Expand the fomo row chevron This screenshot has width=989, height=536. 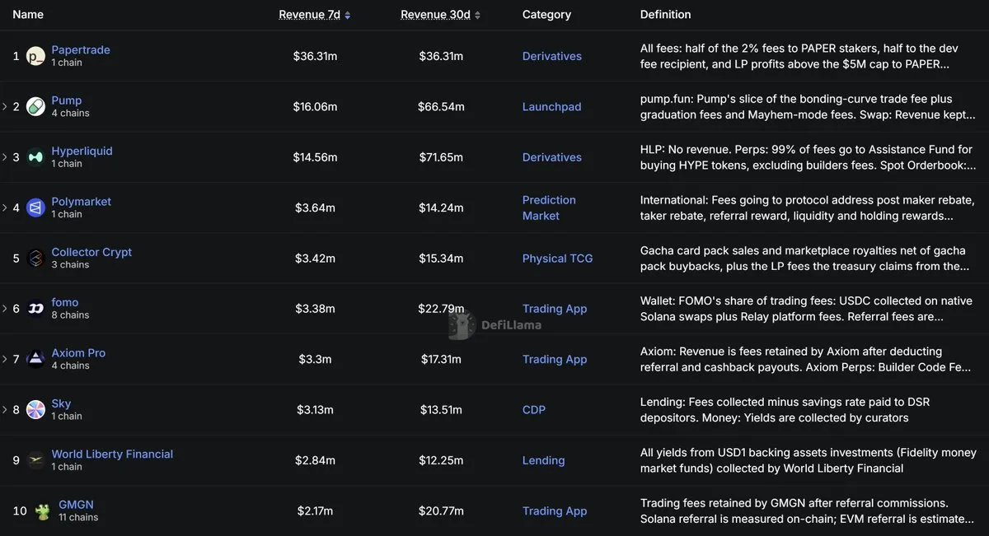tap(5, 309)
